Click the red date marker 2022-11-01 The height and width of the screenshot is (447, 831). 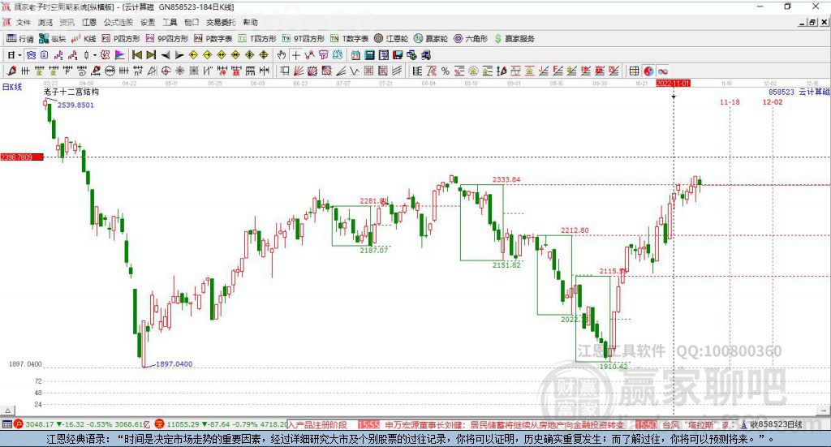click(673, 84)
